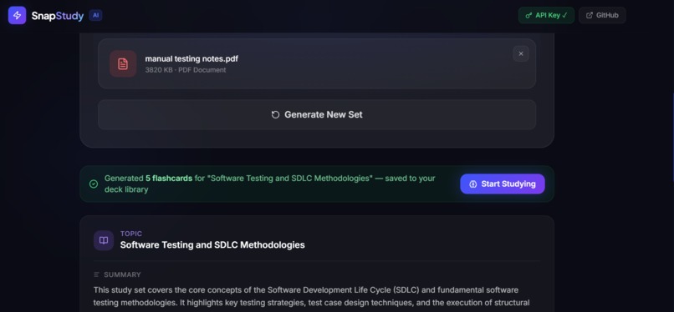The height and width of the screenshot is (312, 674).
Task: Click the 3820 KB PDF Document label
Action: 186,70
